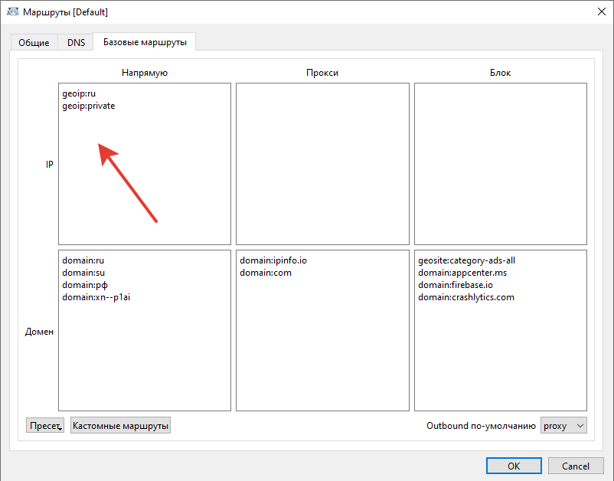Click the domain:su line
This screenshot has height=481, width=614.
click(x=83, y=273)
